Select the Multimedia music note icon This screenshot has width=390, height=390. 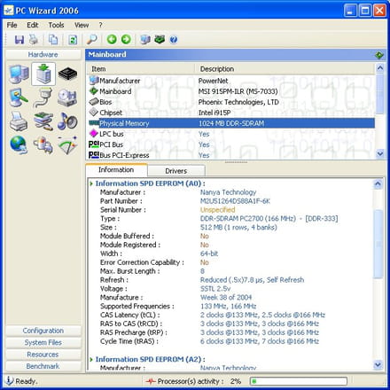67,121
